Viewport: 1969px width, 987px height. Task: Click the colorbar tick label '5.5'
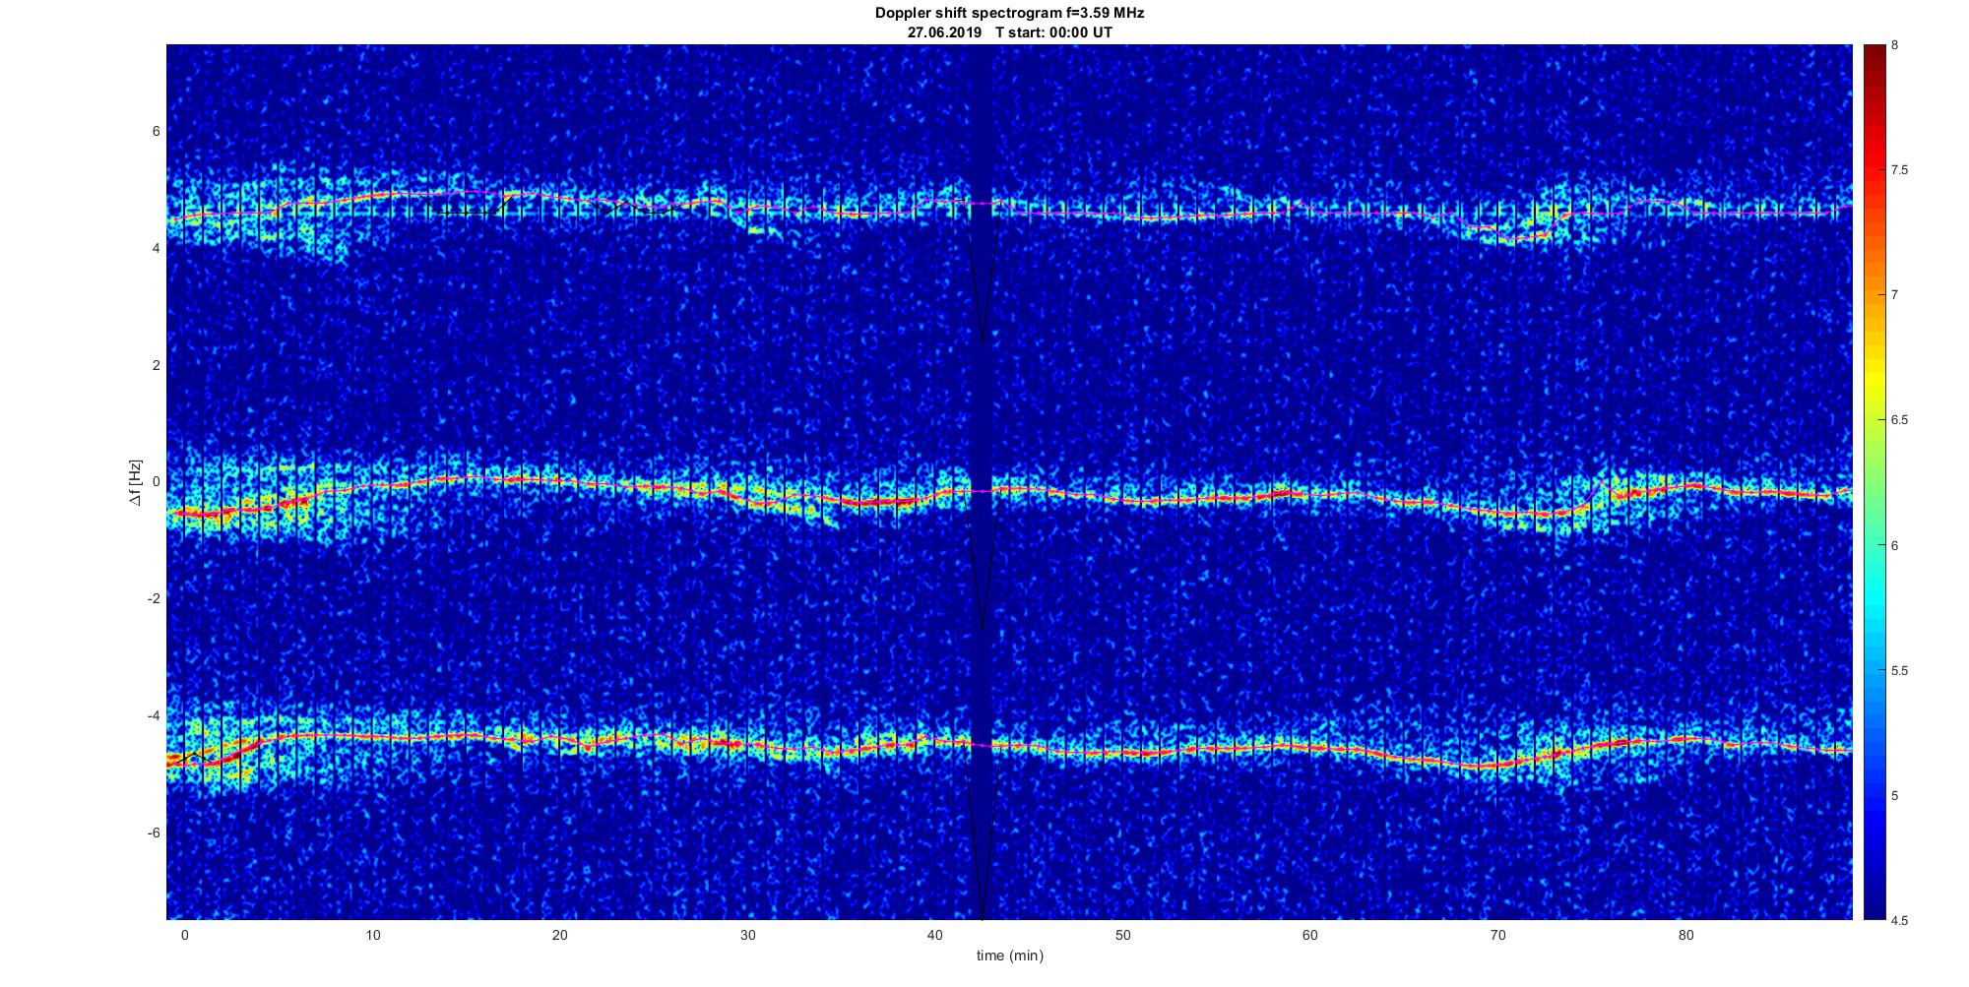click(1899, 670)
